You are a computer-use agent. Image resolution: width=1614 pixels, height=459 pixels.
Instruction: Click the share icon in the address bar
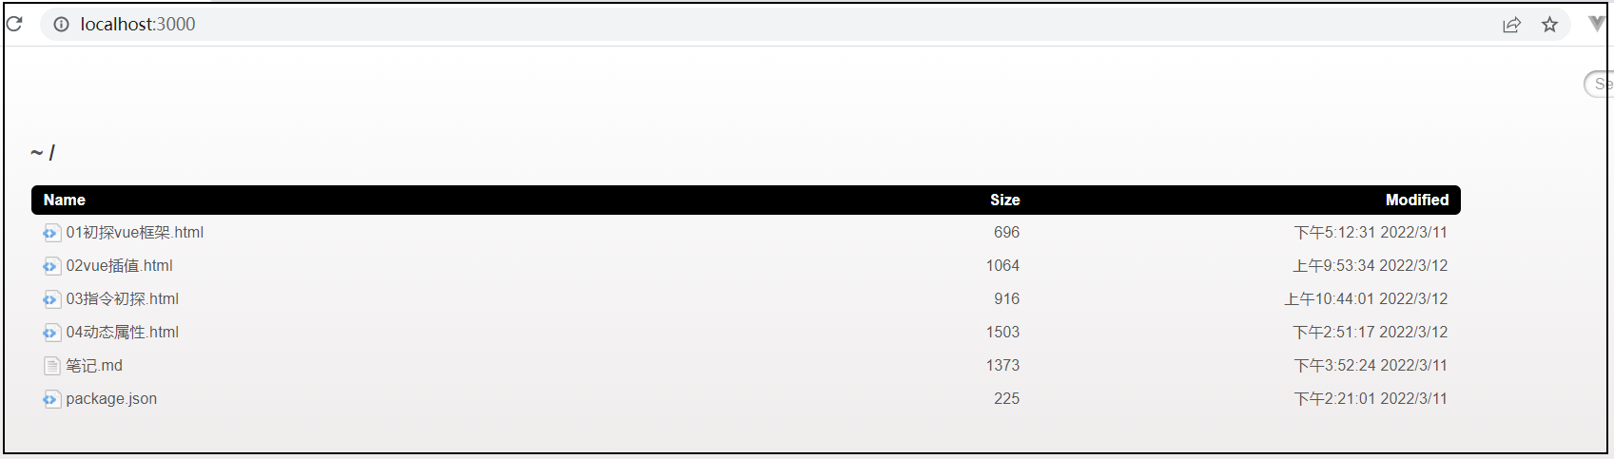(1511, 25)
